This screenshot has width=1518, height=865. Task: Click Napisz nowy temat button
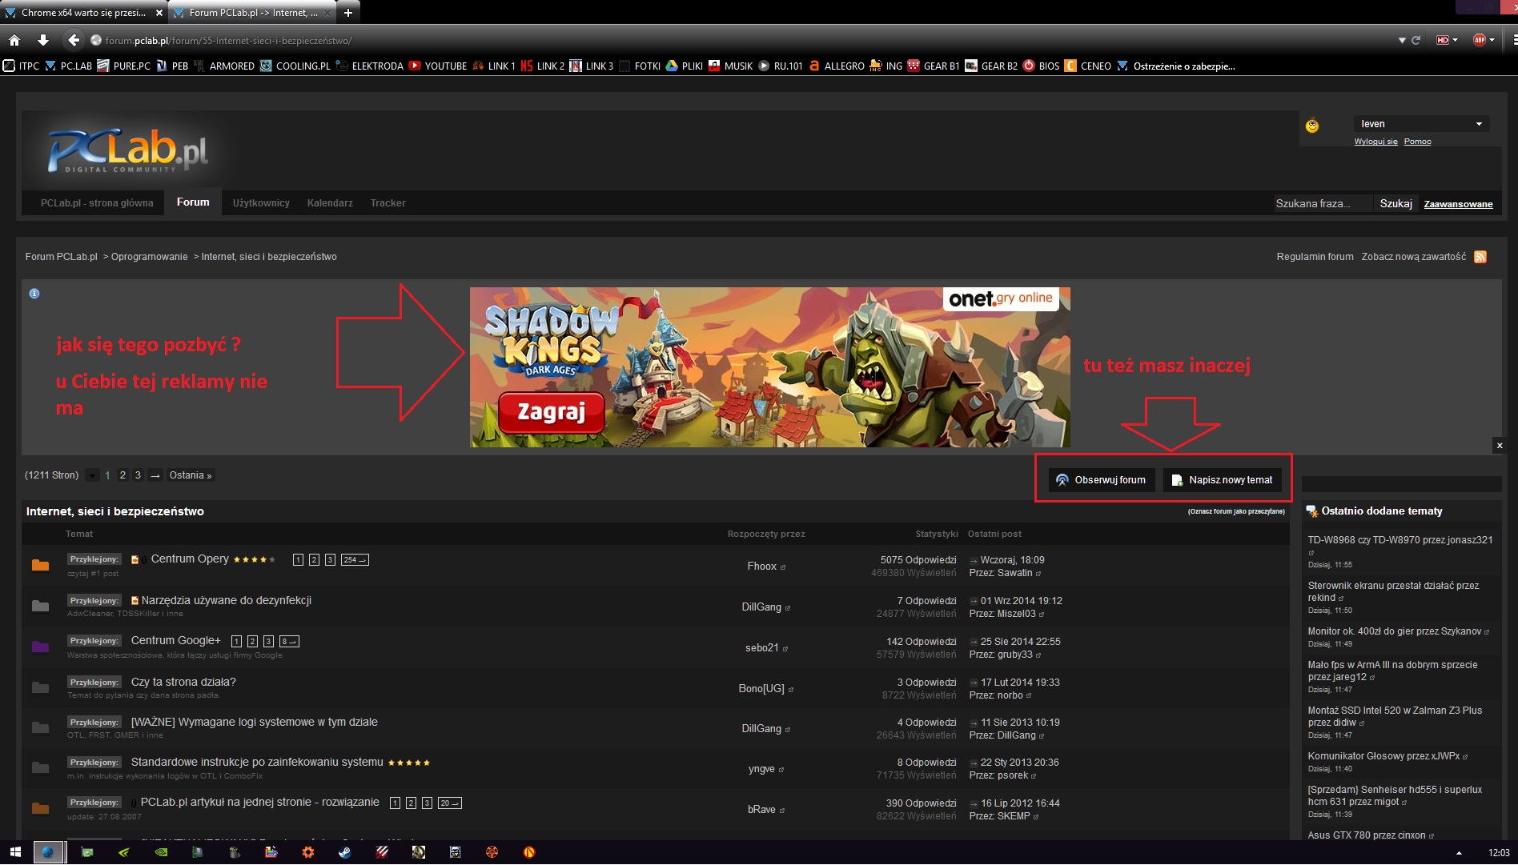click(x=1222, y=480)
